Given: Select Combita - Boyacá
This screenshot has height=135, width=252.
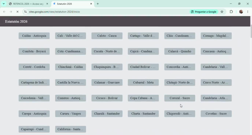Looking at the screenshot, I should [34, 51].
